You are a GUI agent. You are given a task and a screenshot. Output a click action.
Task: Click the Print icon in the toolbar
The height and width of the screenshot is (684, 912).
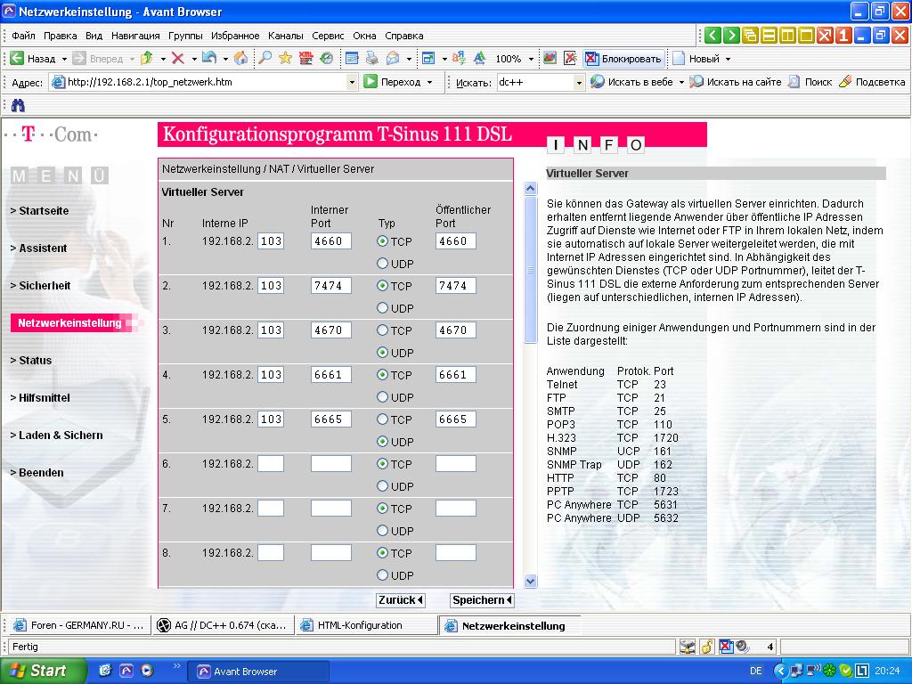pos(372,58)
